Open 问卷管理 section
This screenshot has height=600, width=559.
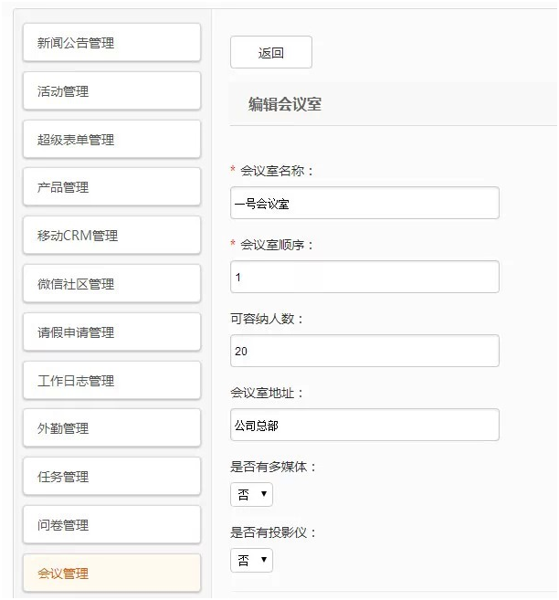(111, 525)
